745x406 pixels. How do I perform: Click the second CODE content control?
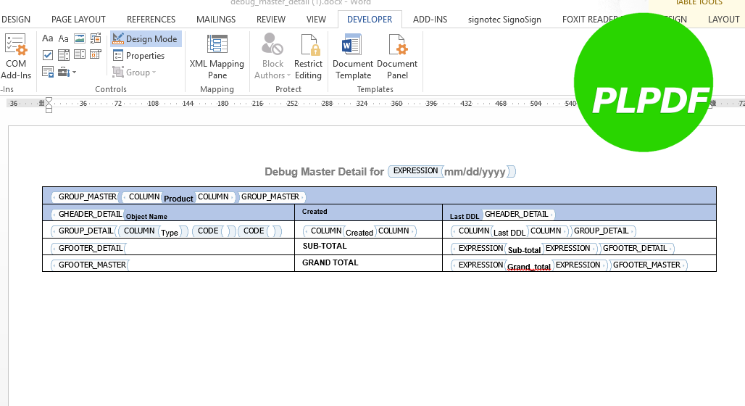tap(259, 231)
